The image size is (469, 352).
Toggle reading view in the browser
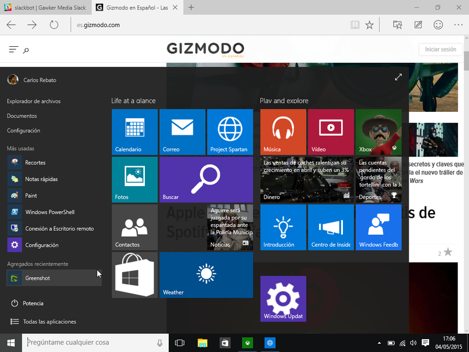tap(355, 25)
